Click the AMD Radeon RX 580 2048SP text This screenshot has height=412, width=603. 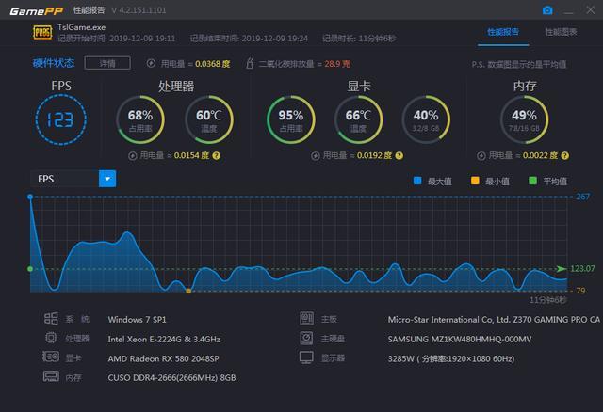(163, 358)
